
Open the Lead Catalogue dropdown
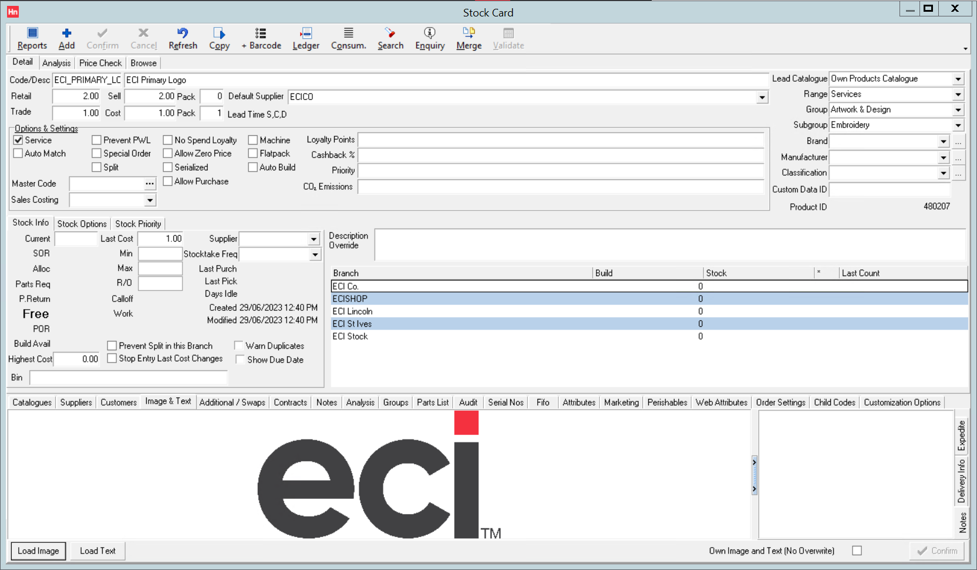coord(958,79)
